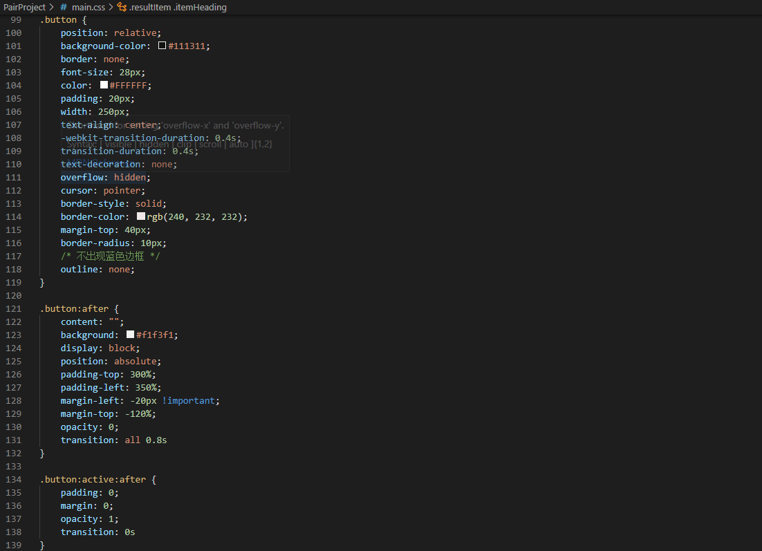Click line number 134

[14, 479]
